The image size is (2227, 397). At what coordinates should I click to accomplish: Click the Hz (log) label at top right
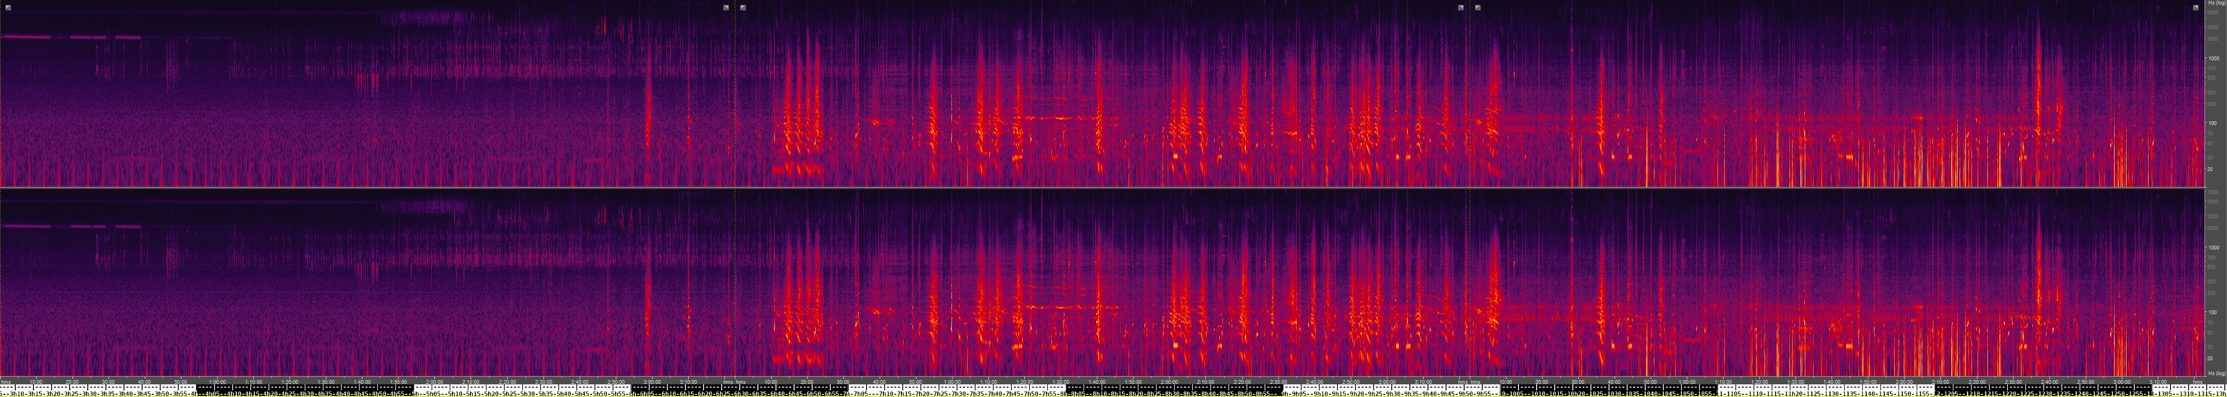click(2215, 3)
